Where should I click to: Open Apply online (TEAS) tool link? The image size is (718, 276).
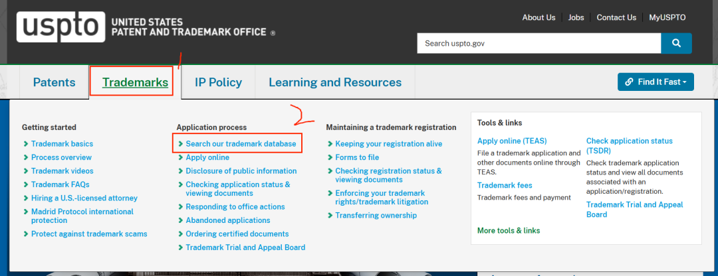point(512,141)
